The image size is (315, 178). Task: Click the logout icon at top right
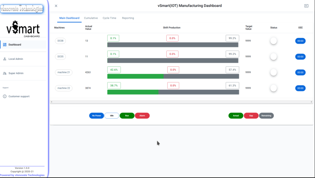pyautogui.click(x=306, y=6)
